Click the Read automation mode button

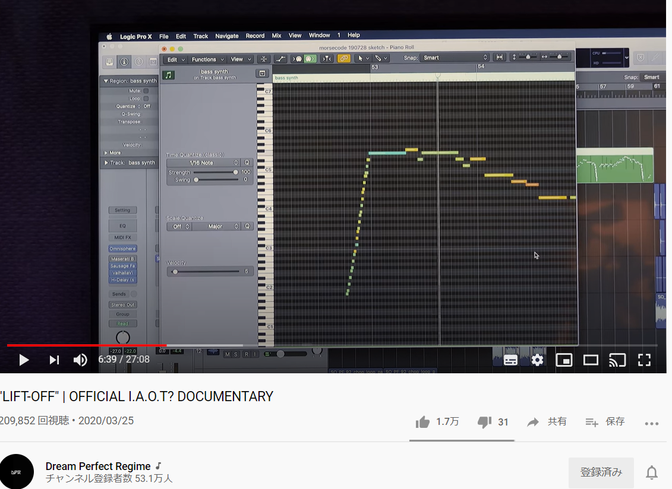point(122,323)
